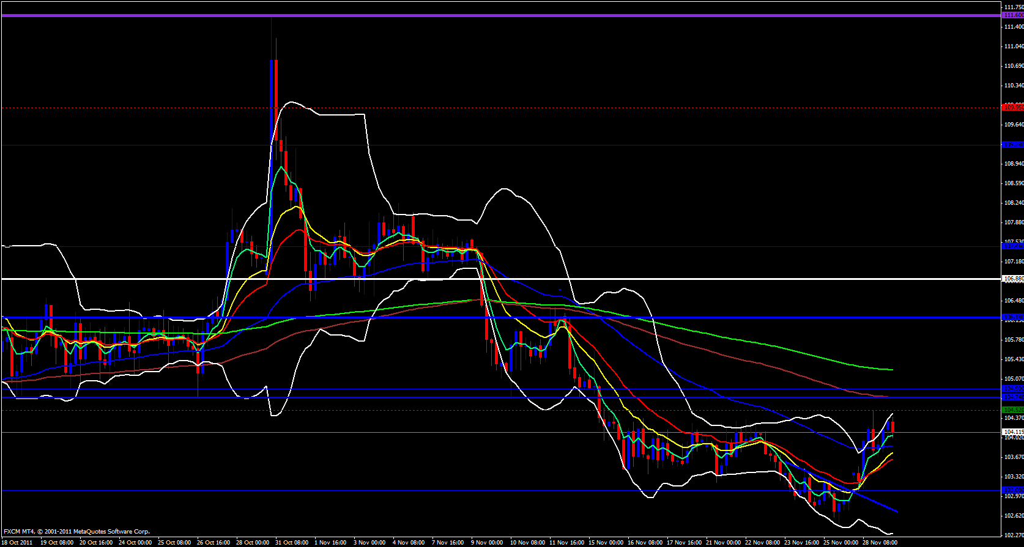The image size is (1024, 547).
Task: Click the 111.040 price scale value
Action: coord(1014,46)
